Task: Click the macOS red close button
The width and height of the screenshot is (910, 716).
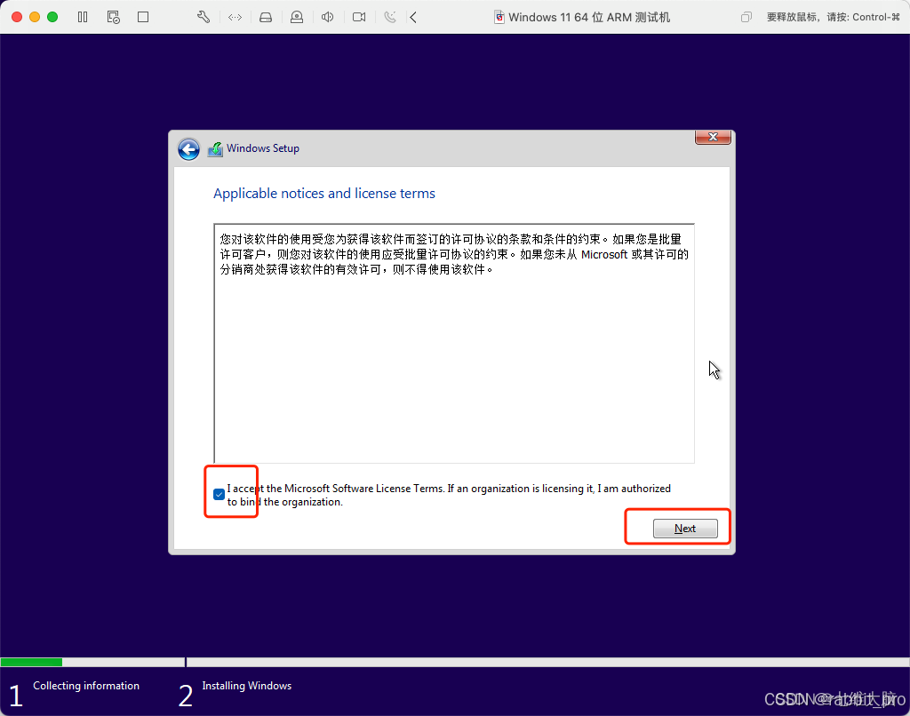Action: tap(17, 17)
